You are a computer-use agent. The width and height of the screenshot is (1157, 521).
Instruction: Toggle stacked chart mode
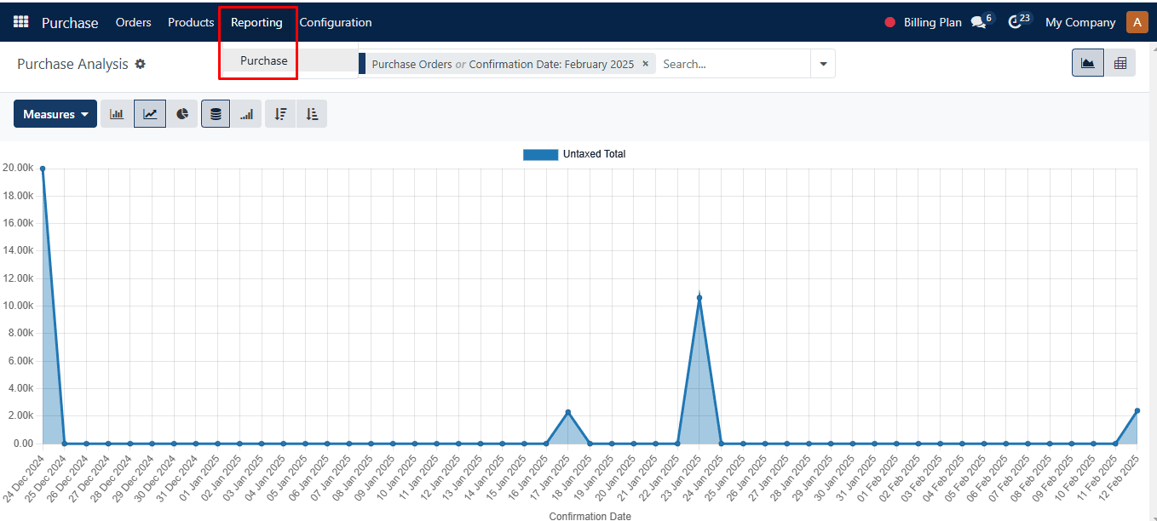coord(216,114)
